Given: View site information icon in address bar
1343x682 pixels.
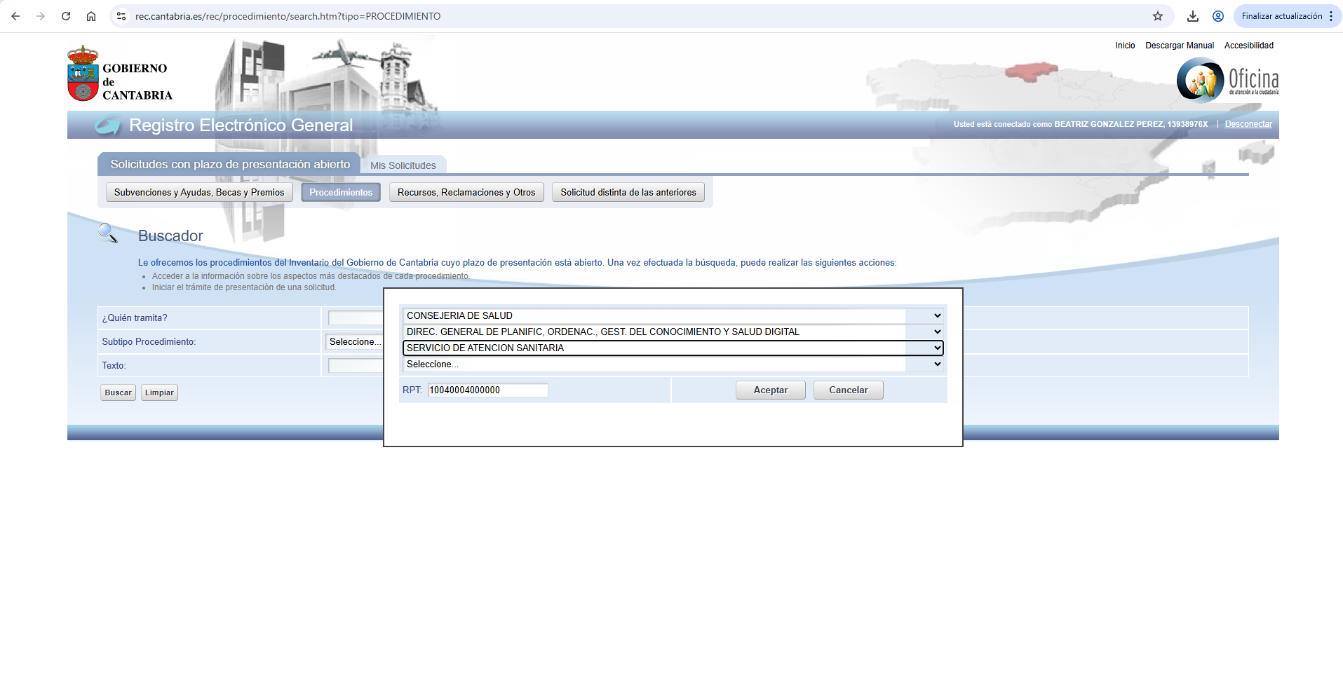Looking at the screenshot, I should point(121,16).
